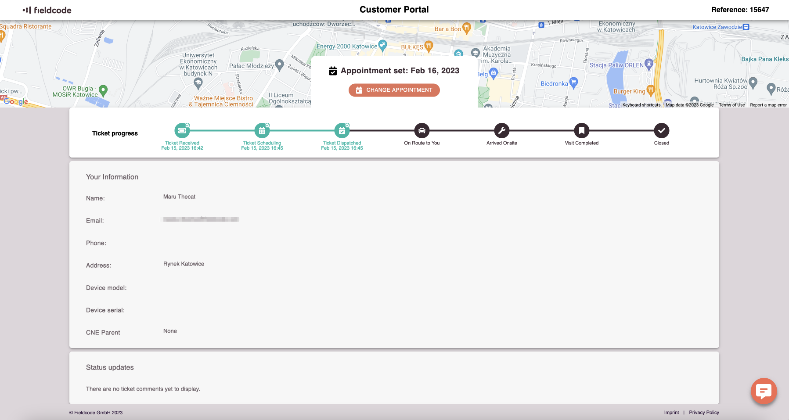Open the chat widget bubble
The width and height of the screenshot is (789, 420).
pos(764,391)
